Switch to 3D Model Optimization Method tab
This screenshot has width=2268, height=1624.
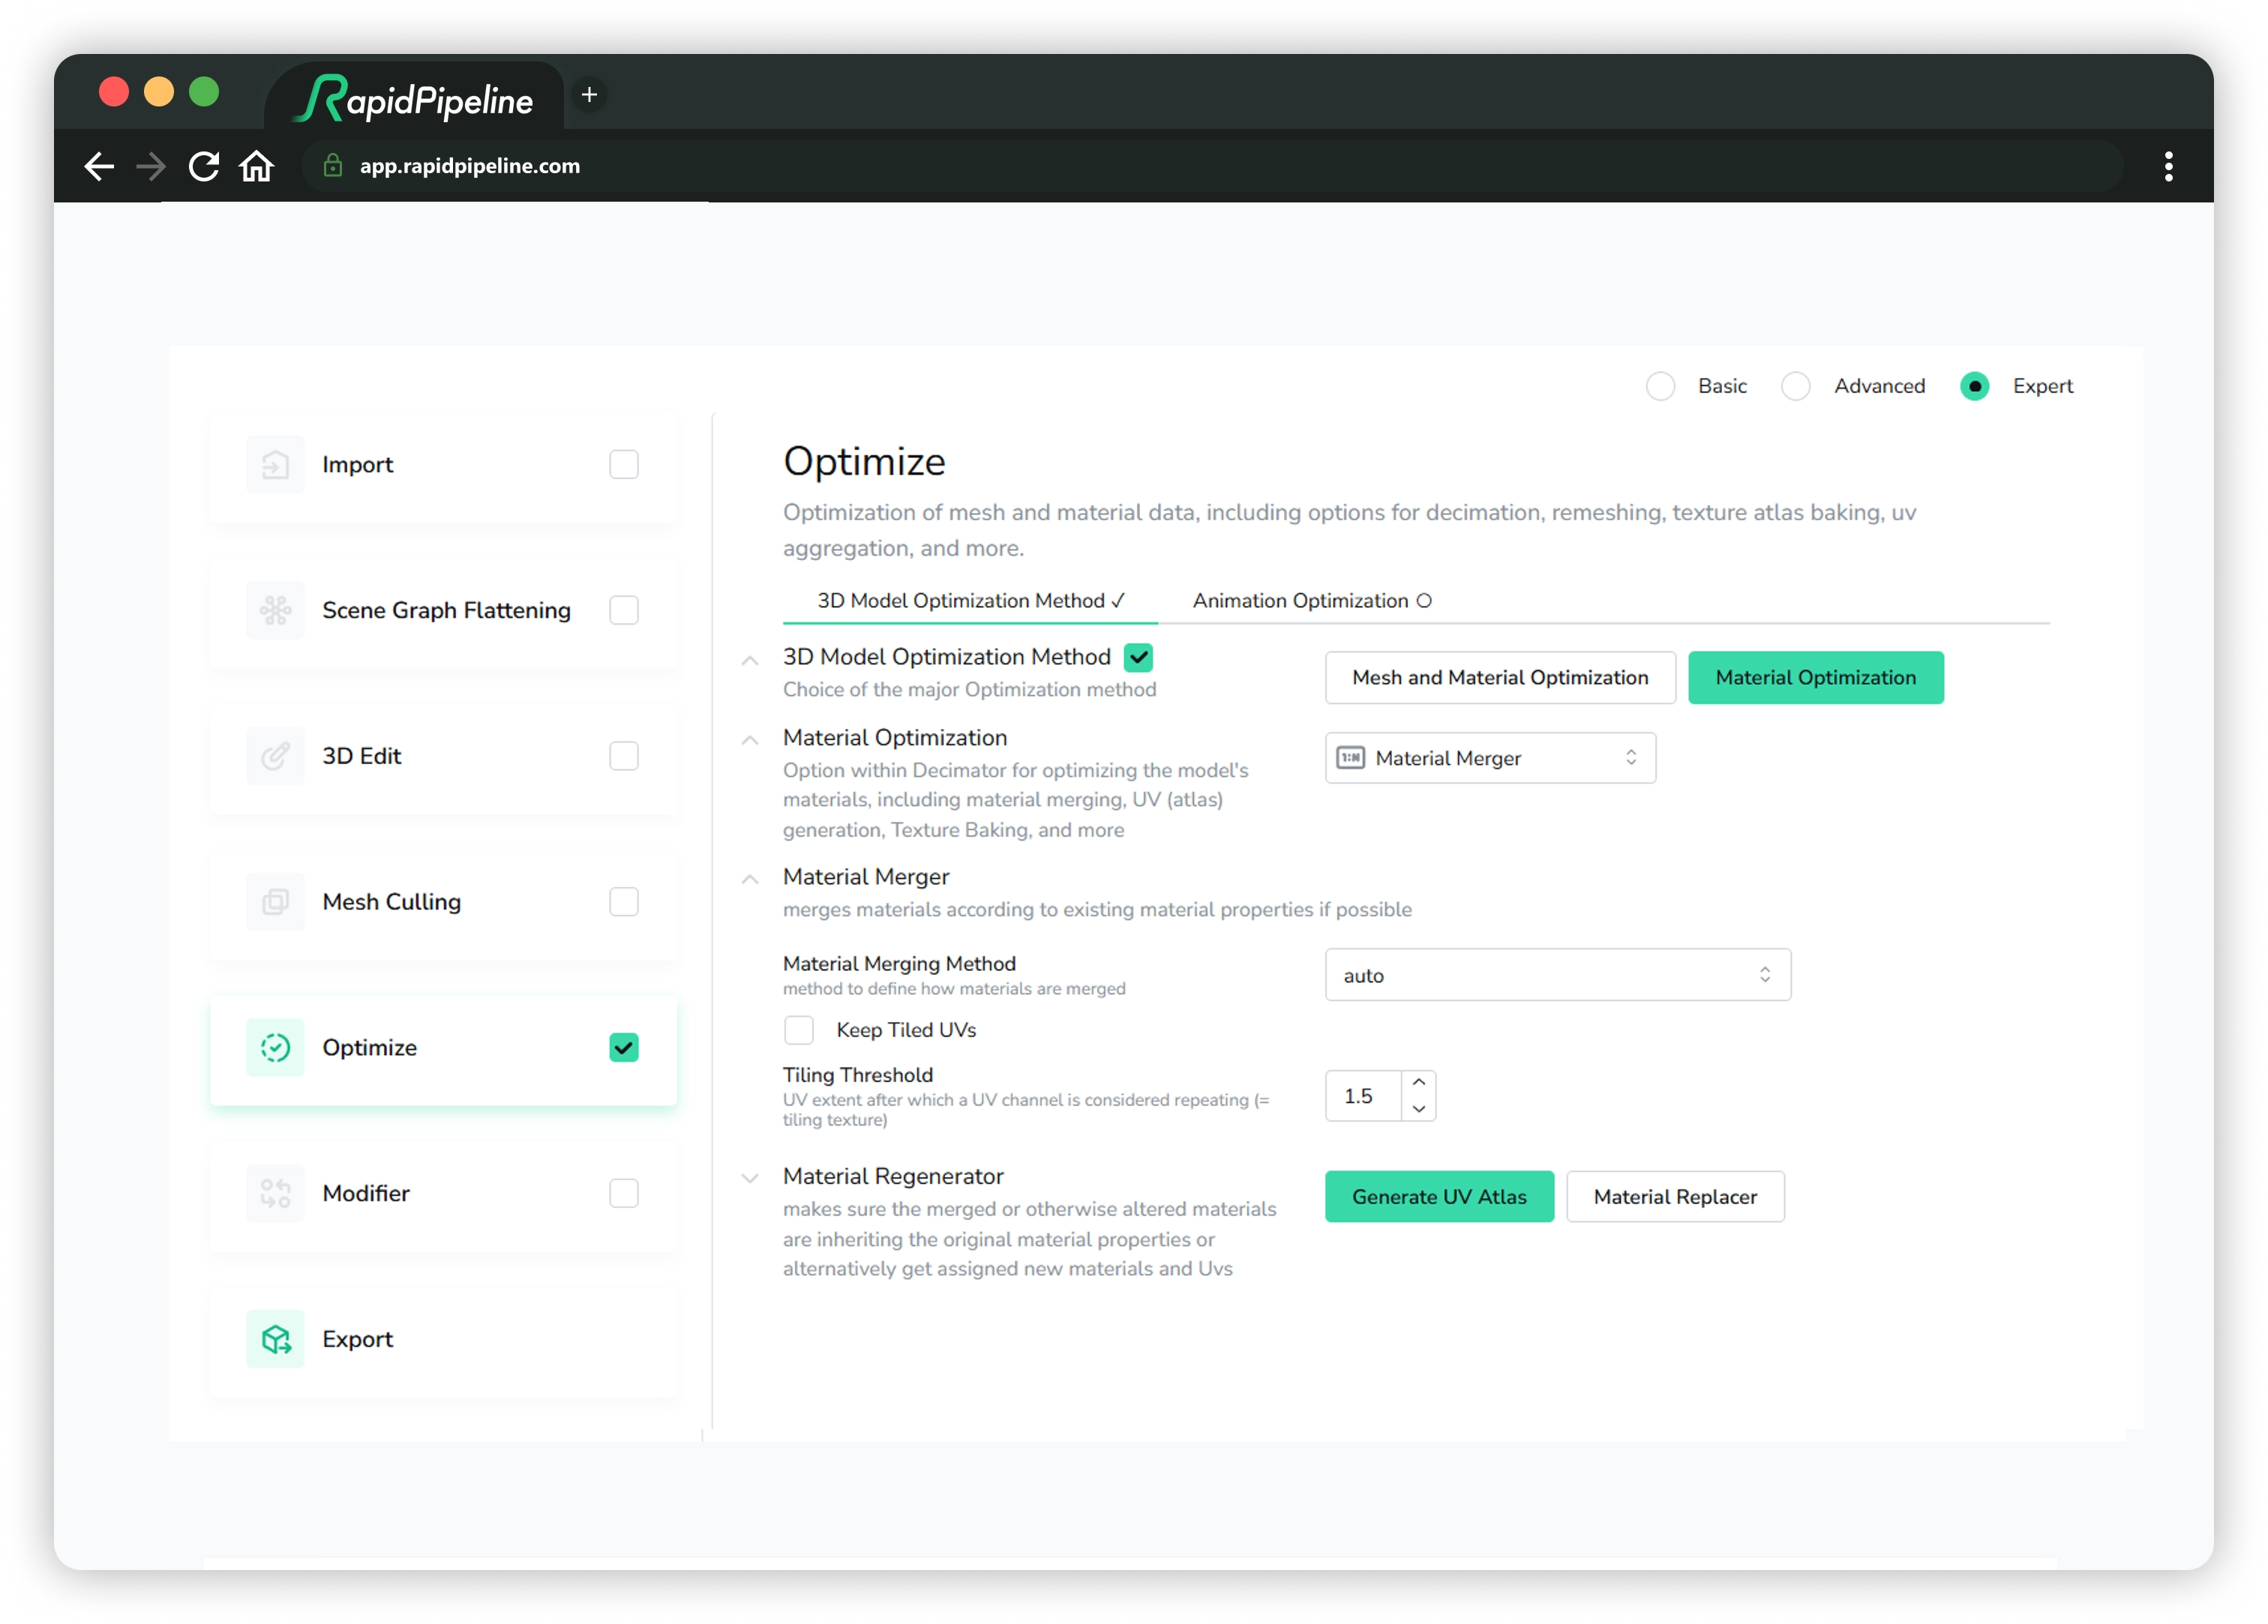point(971,601)
